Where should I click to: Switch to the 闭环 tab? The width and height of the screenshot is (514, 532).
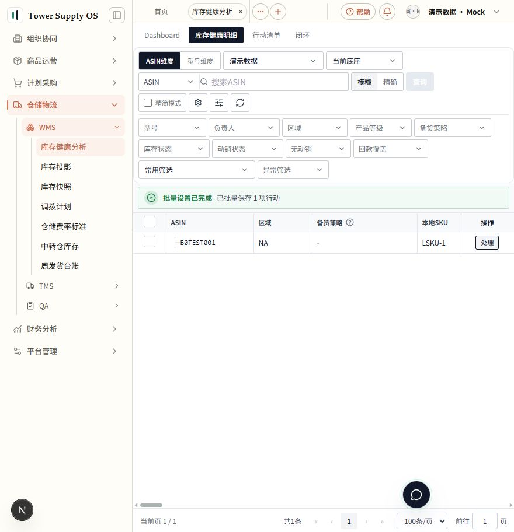[x=303, y=35]
